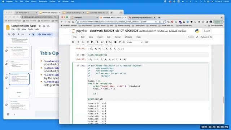The image size is (231, 130).
Task: Restart the kernel with the circular arrow
Action: pyautogui.click(x=119, y=42)
